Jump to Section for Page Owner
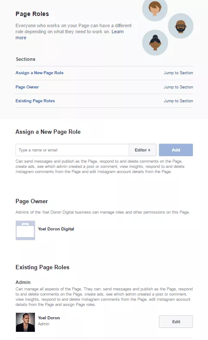Screen dimensions: 208x340 click(178, 87)
